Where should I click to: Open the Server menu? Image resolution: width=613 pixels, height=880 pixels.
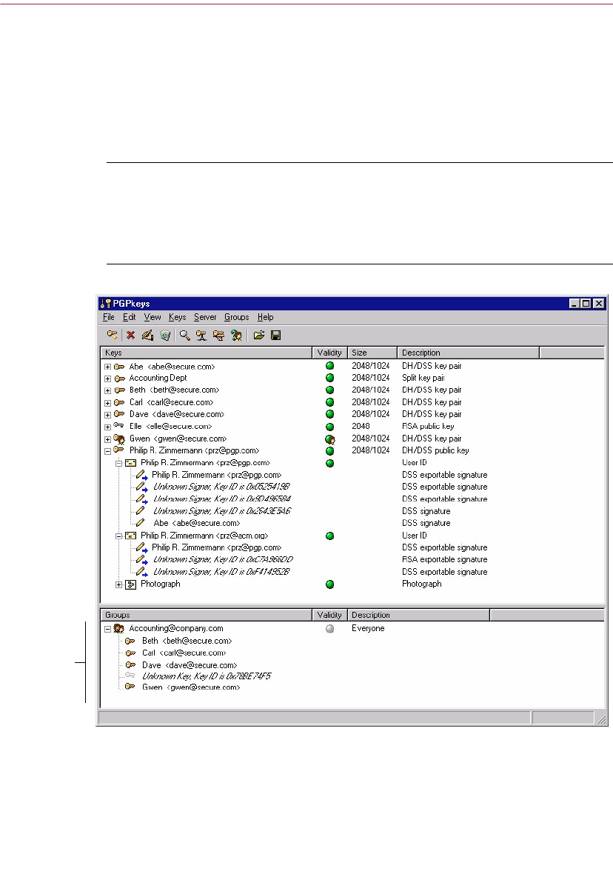(205, 317)
